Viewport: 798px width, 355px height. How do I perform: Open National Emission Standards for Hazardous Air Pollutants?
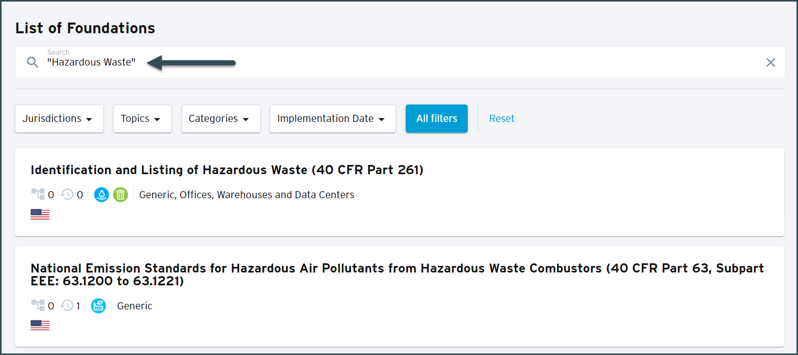[x=397, y=275]
